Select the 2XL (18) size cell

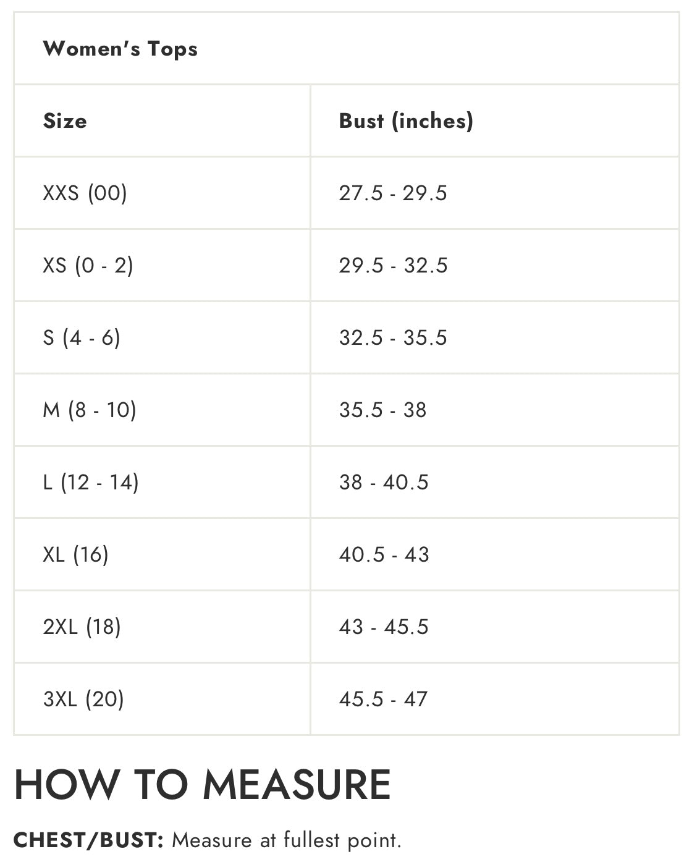[x=82, y=627]
